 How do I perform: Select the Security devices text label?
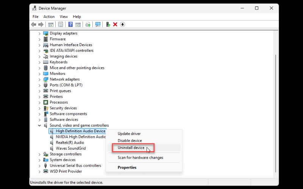point(63,108)
